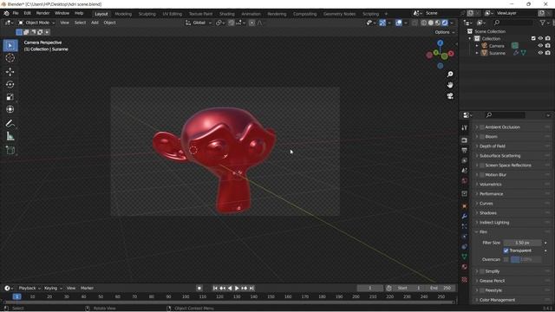The height and width of the screenshot is (312, 555).
Task: Toggle the Transparent film checkbox
Action: (x=506, y=250)
